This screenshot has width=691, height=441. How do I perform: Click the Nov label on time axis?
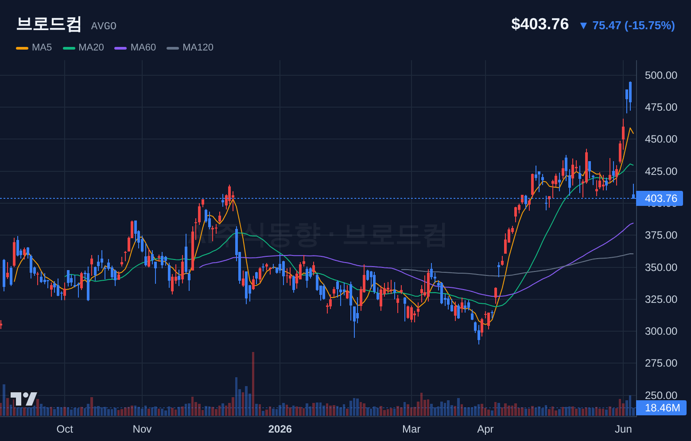142,429
